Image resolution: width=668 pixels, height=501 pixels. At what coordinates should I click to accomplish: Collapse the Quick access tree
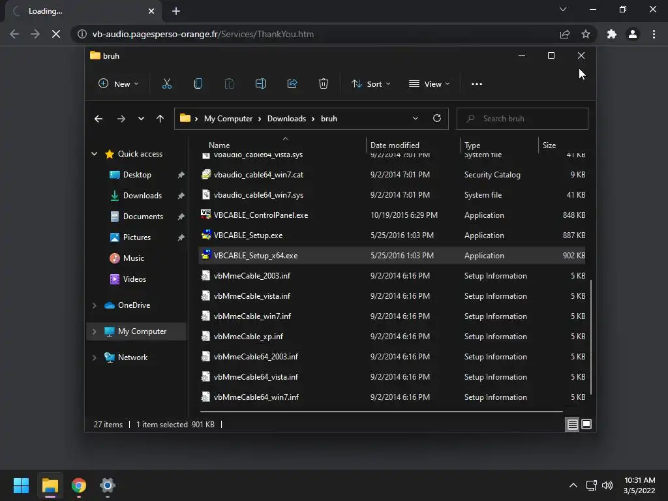point(94,154)
